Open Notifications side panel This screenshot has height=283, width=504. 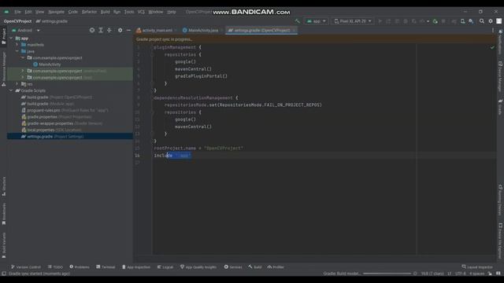500,42
